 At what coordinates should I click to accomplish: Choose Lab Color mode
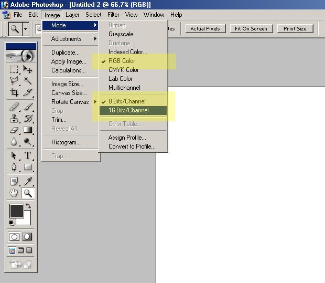(133, 79)
